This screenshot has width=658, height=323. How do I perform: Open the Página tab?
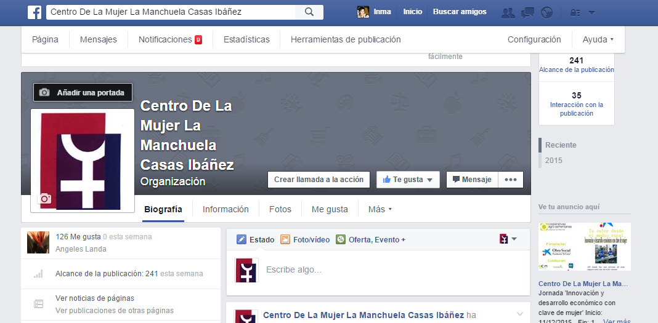[x=46, y=39]
